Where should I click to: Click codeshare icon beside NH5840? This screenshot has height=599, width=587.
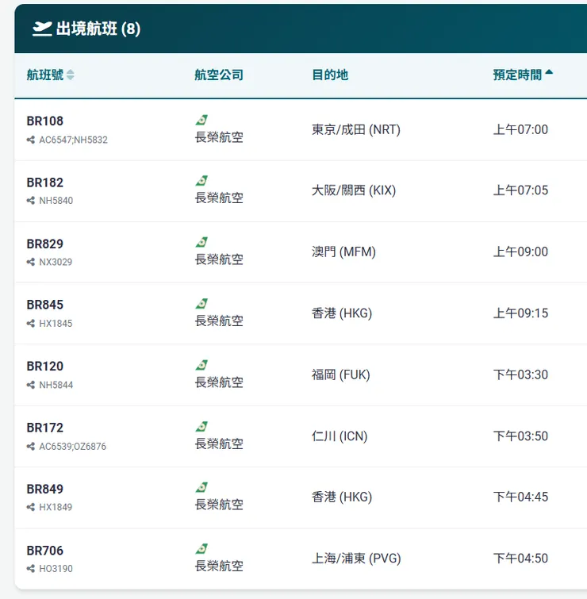pyautogui.click(x=31, y=201)
